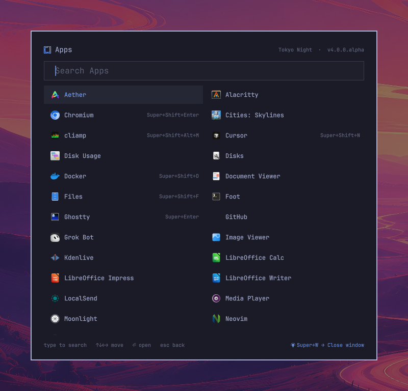Select the Docker entry label
408x391 pixels.
click(75, 176)
